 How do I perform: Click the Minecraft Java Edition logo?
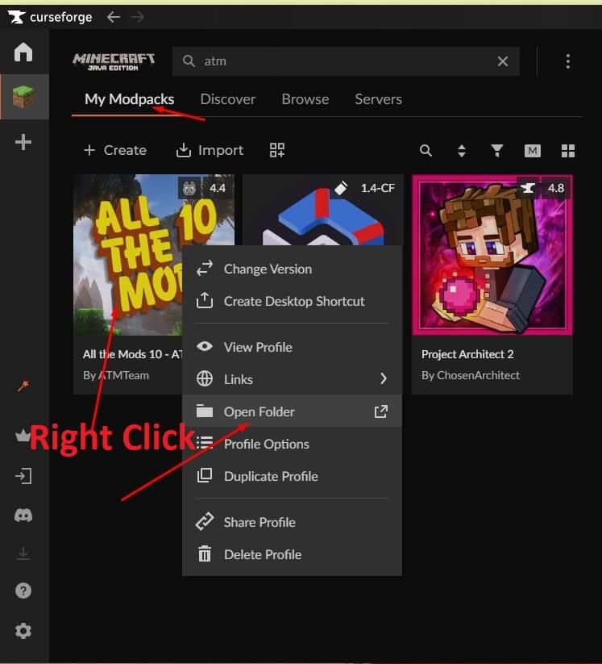(114, 62)
